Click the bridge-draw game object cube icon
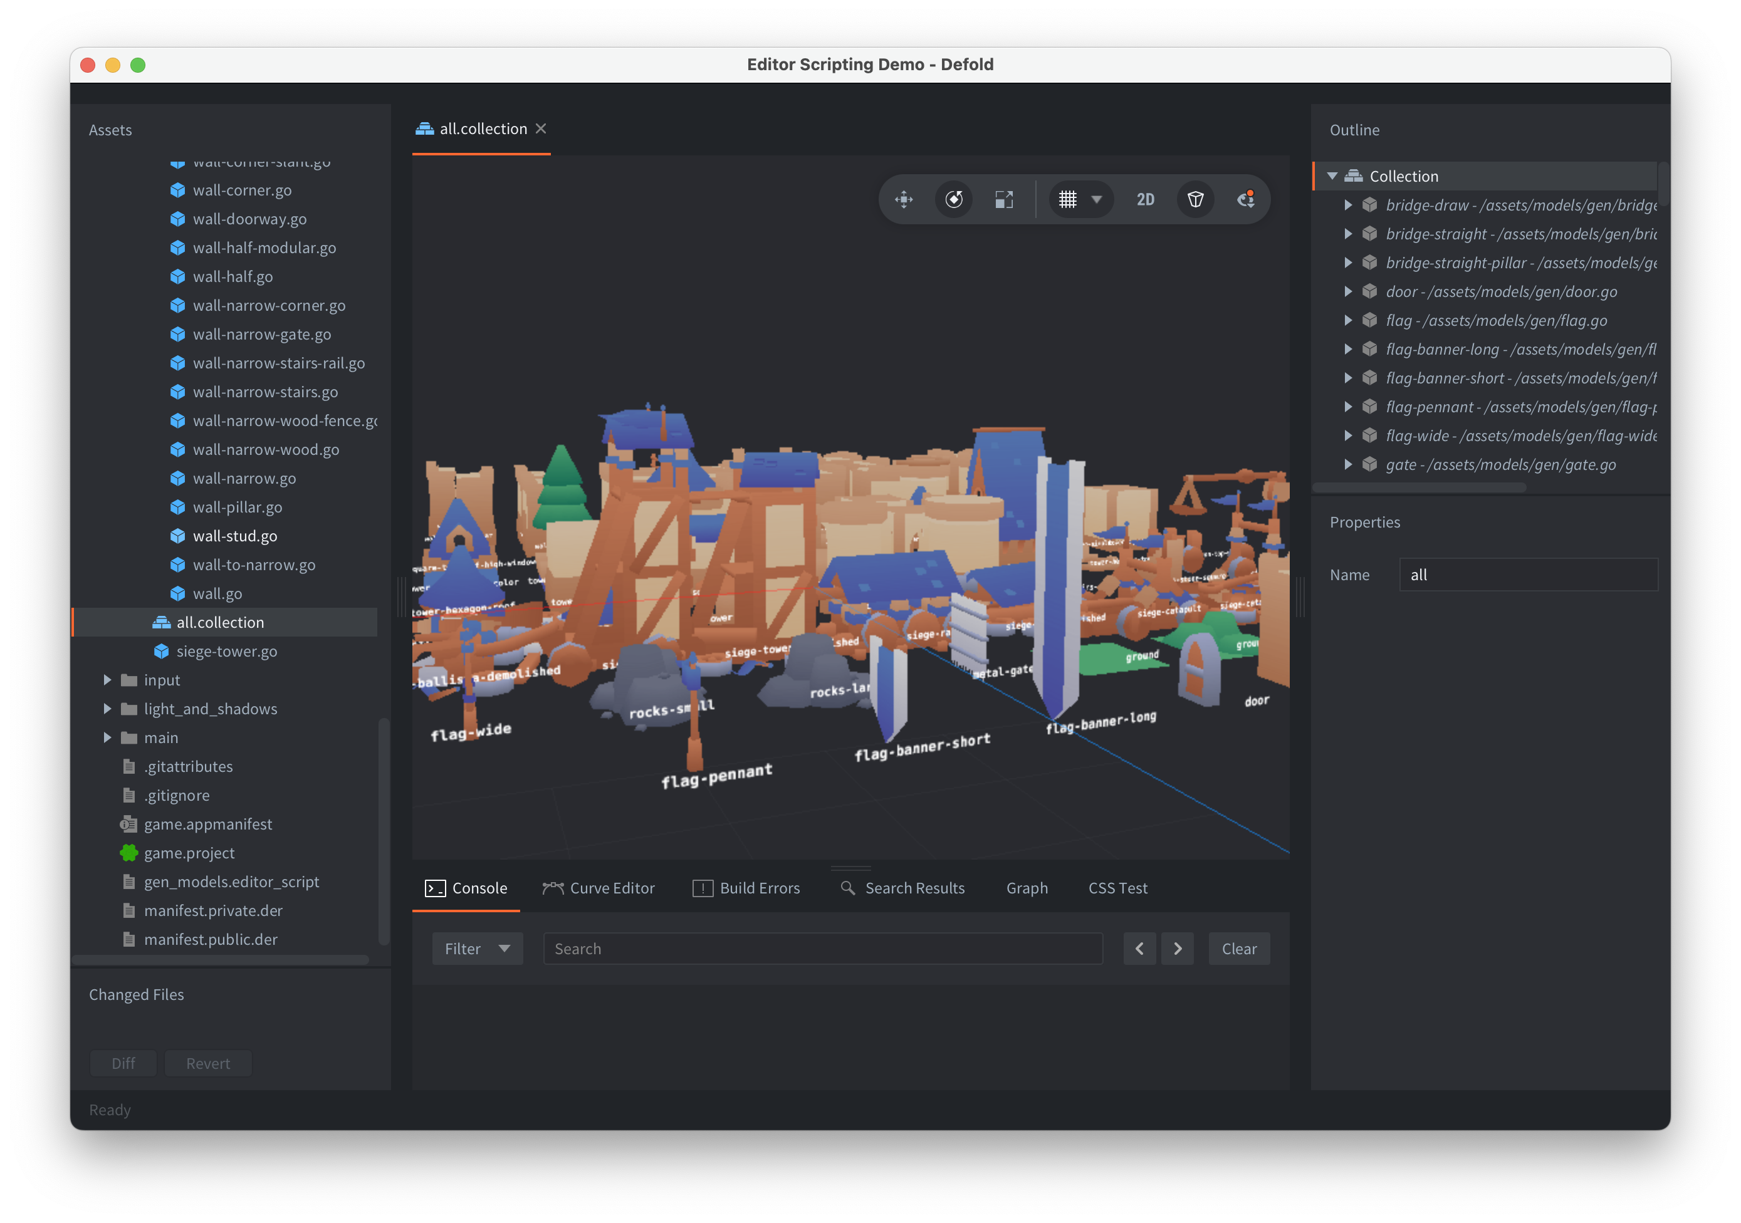Screen dimensions: 1741x1223 click(1369, 205)
